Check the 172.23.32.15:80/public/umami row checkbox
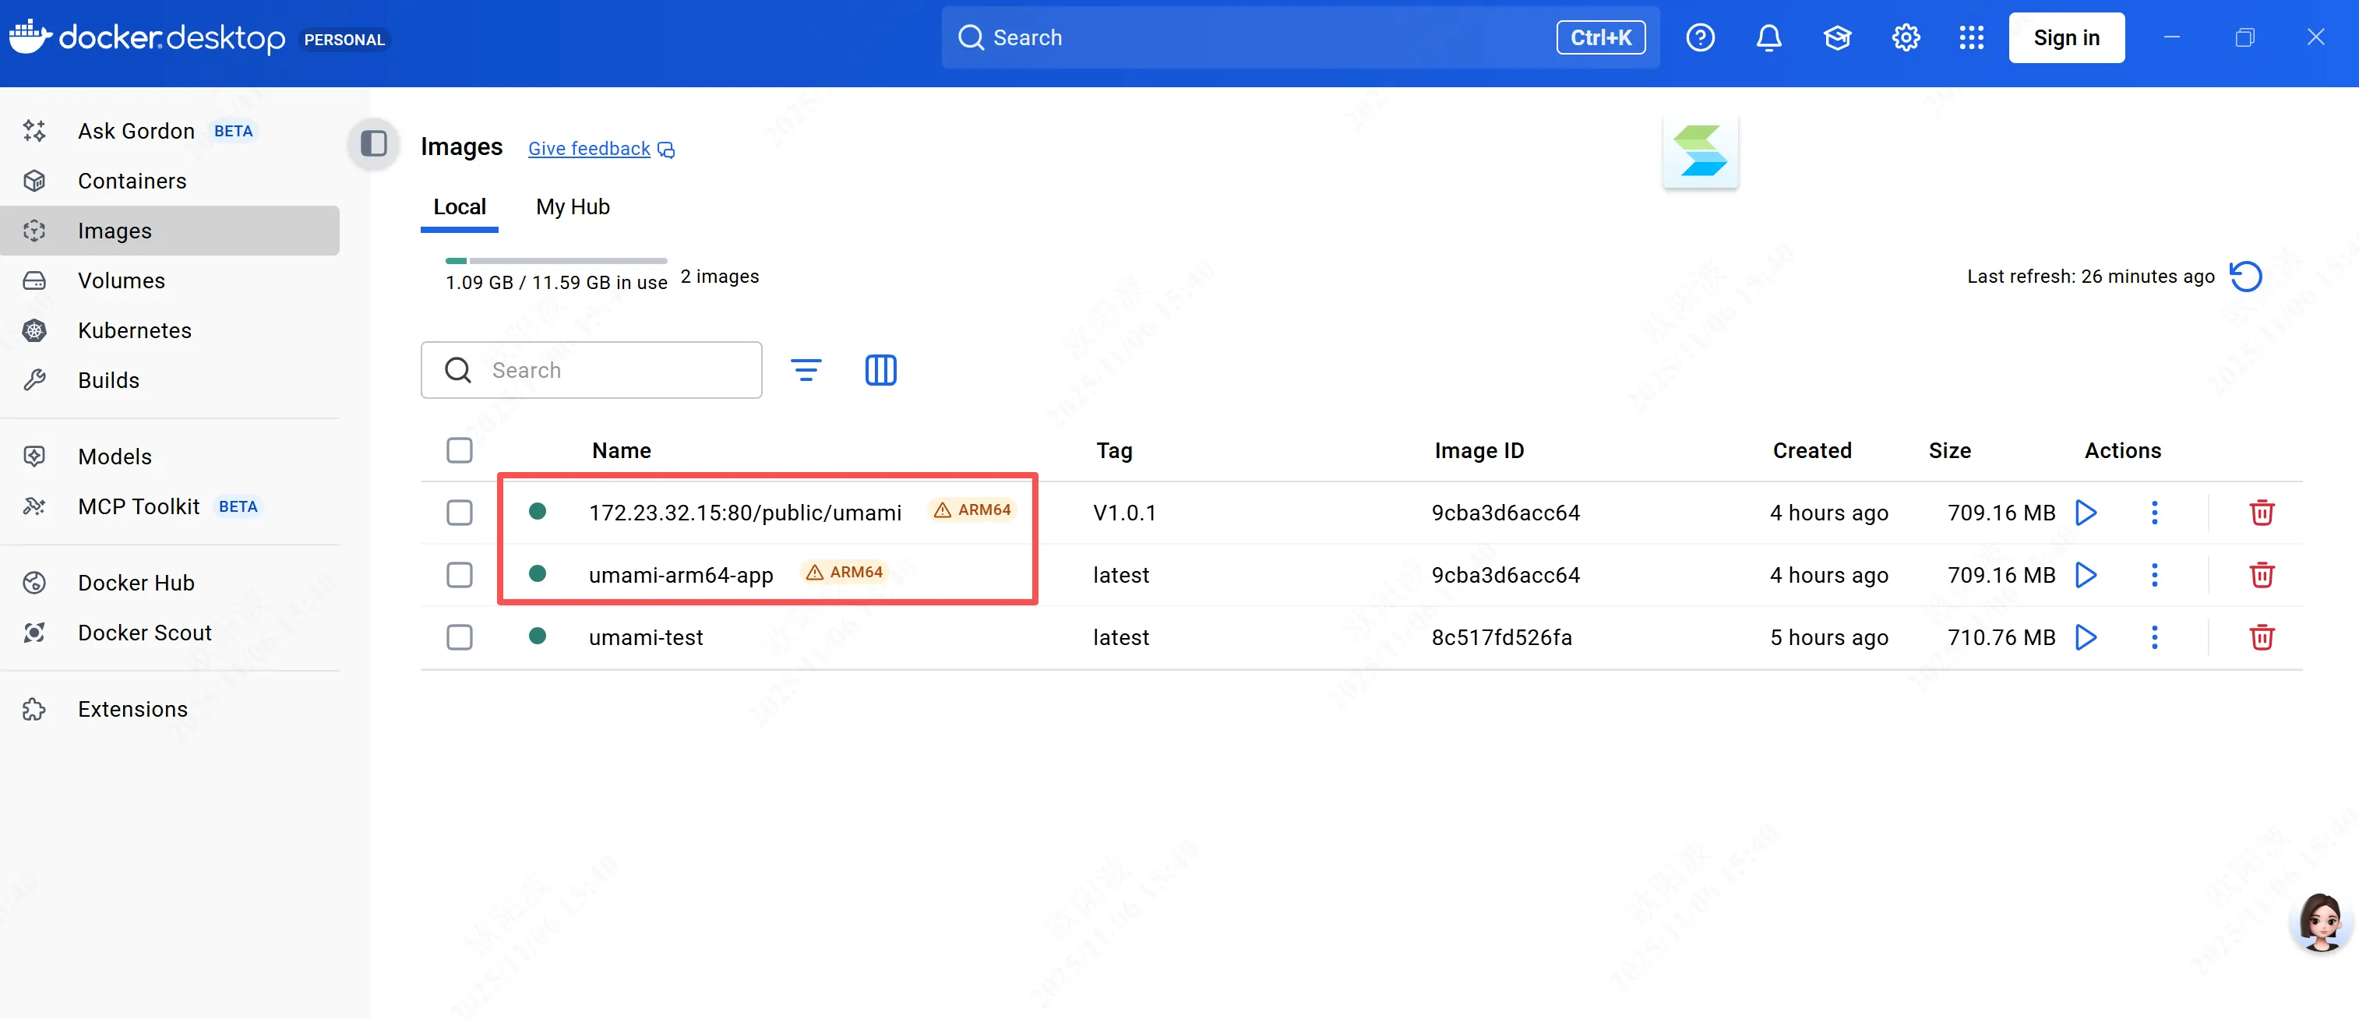Image resolution: width=2359 pixels, height=1019 pixels. pos(460,513)
